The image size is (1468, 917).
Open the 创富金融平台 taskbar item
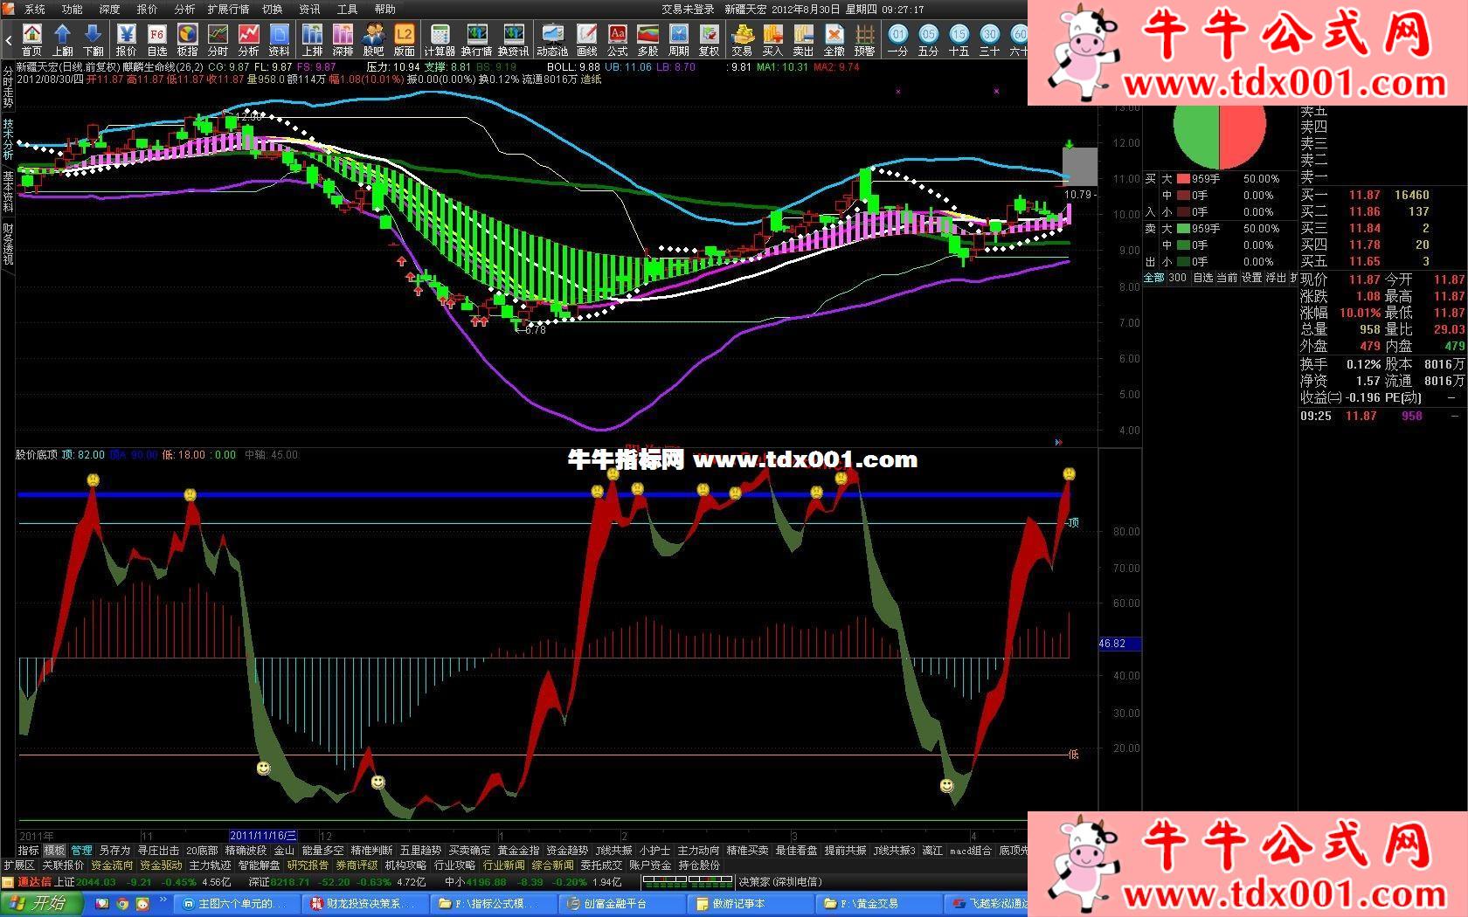click(x=623, y=904)
